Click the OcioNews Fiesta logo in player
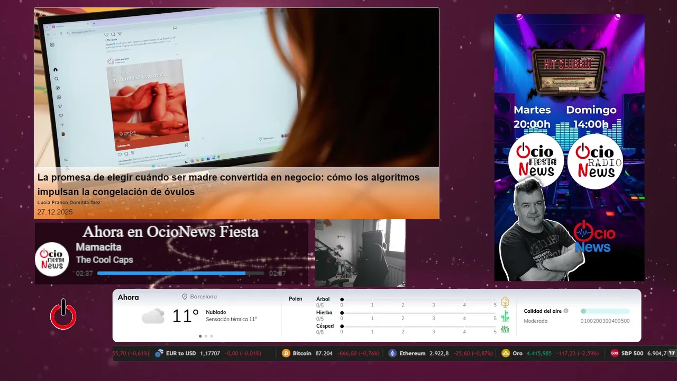677x381 pixels. 52,259
